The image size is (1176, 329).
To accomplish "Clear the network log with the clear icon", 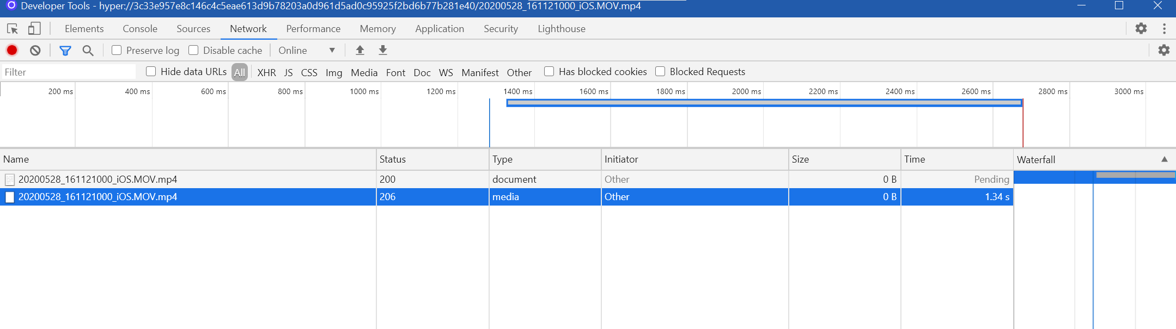I will point(35,50).
